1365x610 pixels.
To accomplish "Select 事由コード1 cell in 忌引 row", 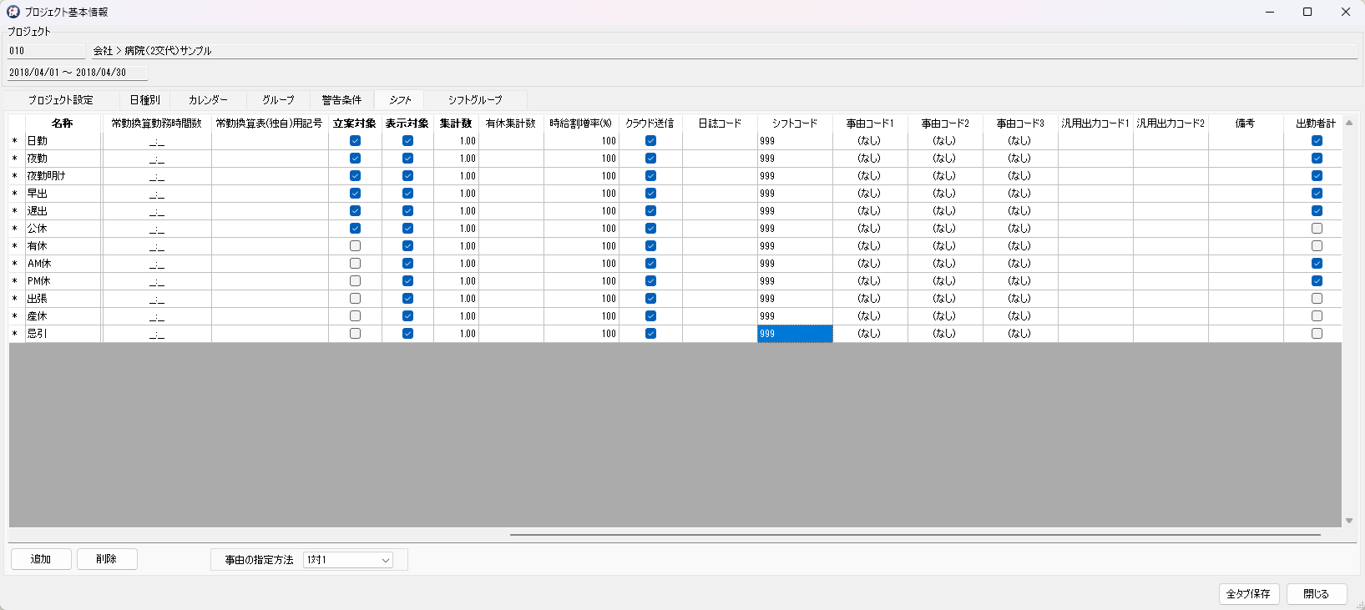I will (x=870, y=334).
